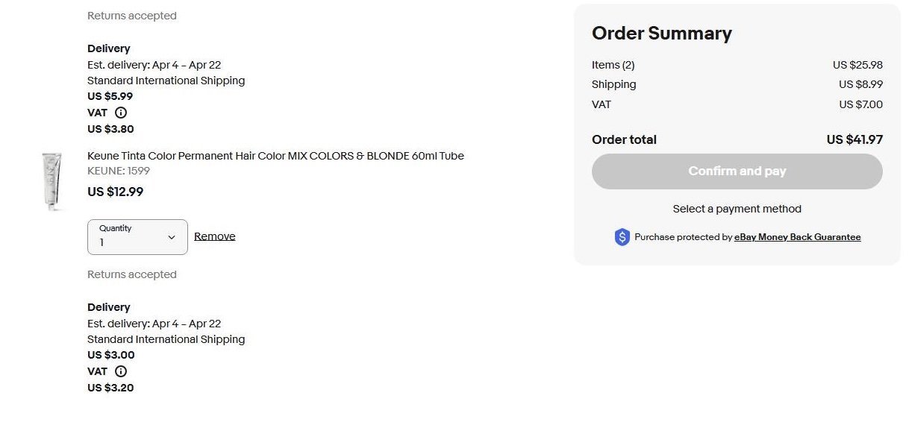
Task: Click the KEUNE: 1599 variant label
Action: (x=119, y=171)
